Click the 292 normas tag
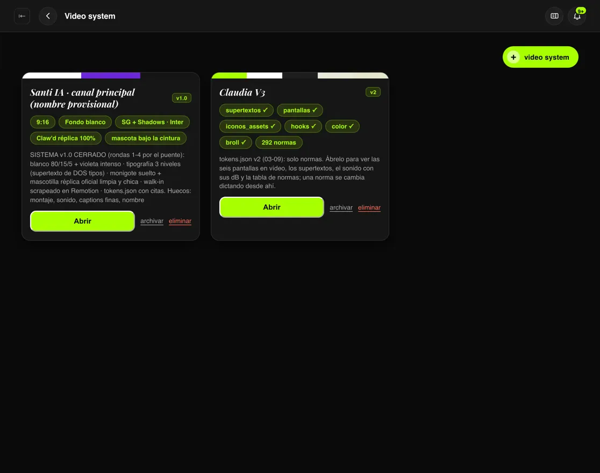This screenshot has height=473, width=600. pyautogui.click(x=278, y=142)
